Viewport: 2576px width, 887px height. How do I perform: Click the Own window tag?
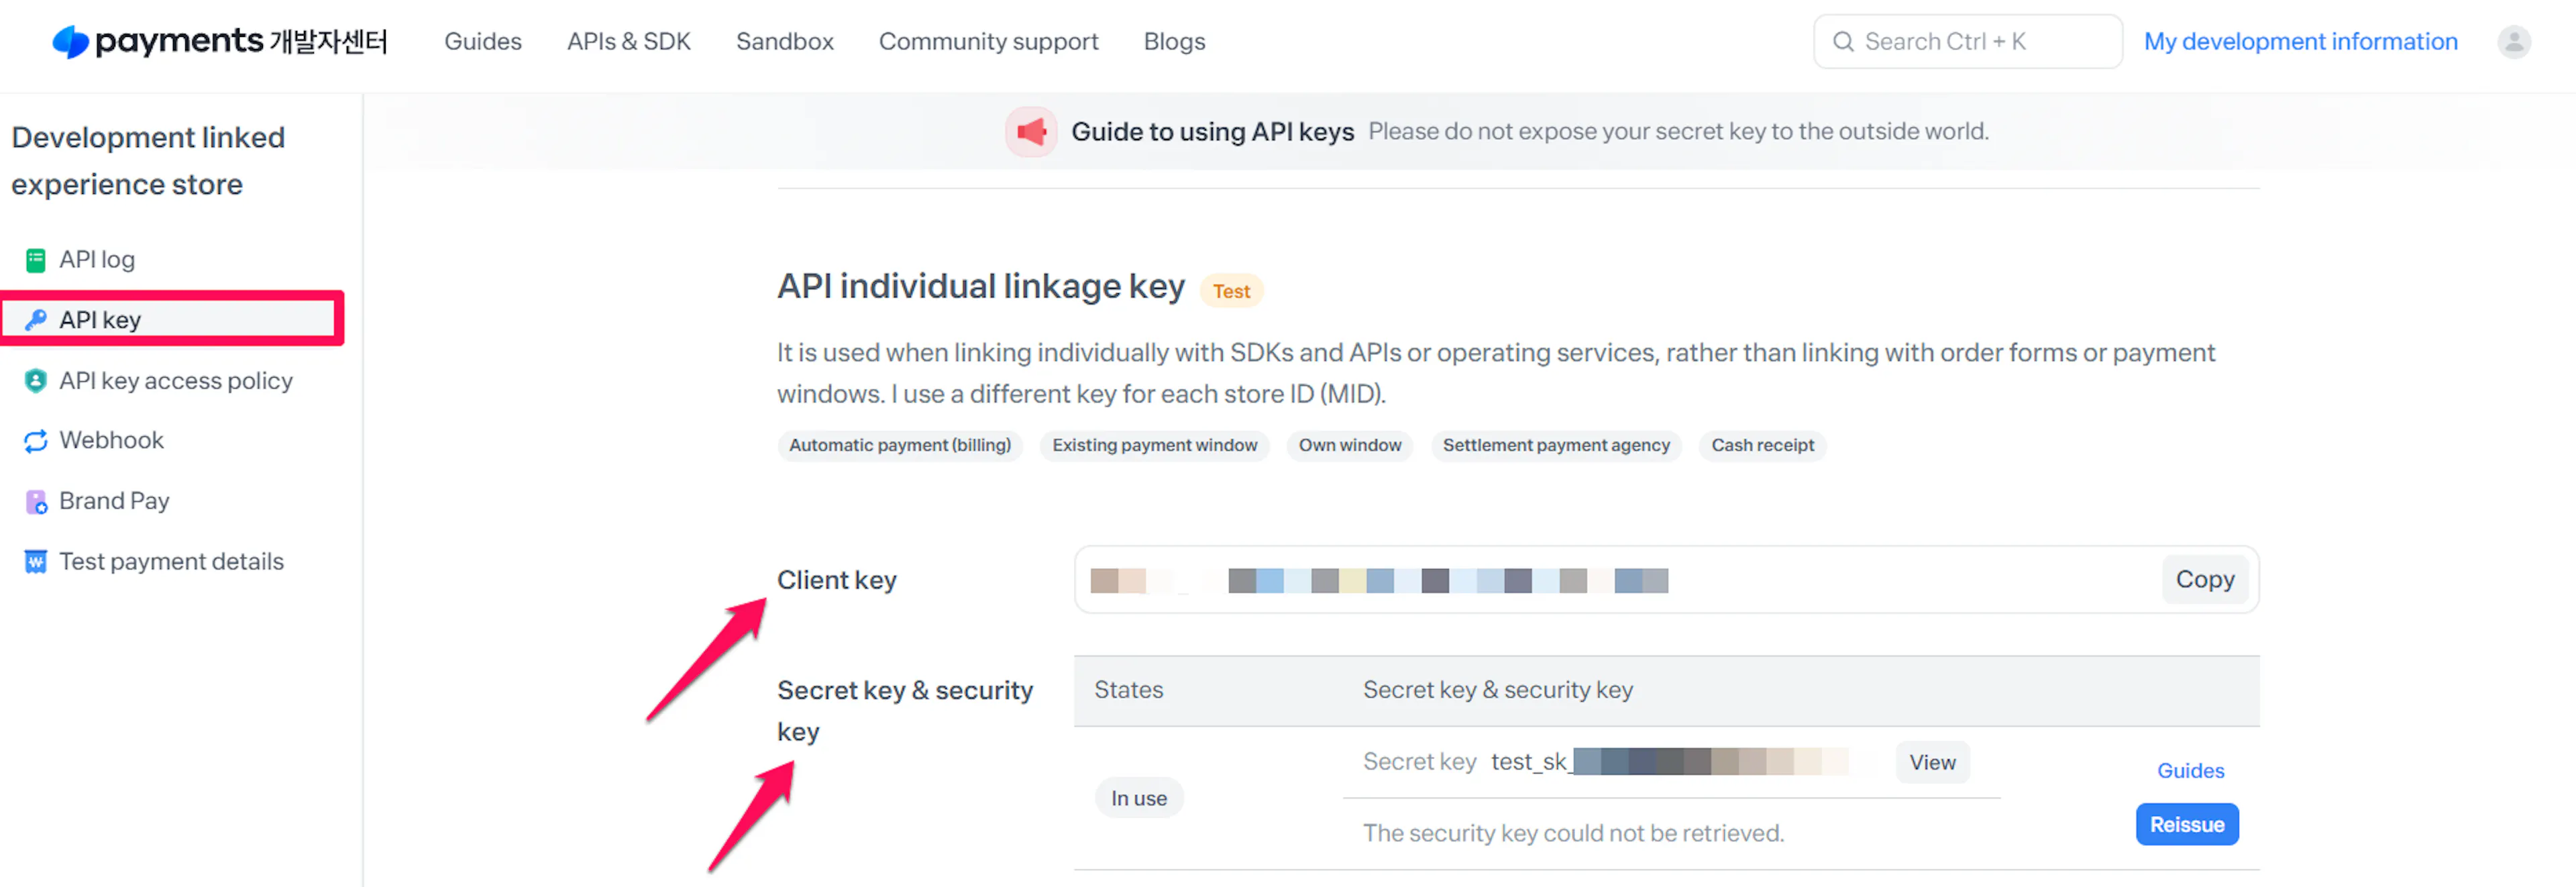point(1349,446)
